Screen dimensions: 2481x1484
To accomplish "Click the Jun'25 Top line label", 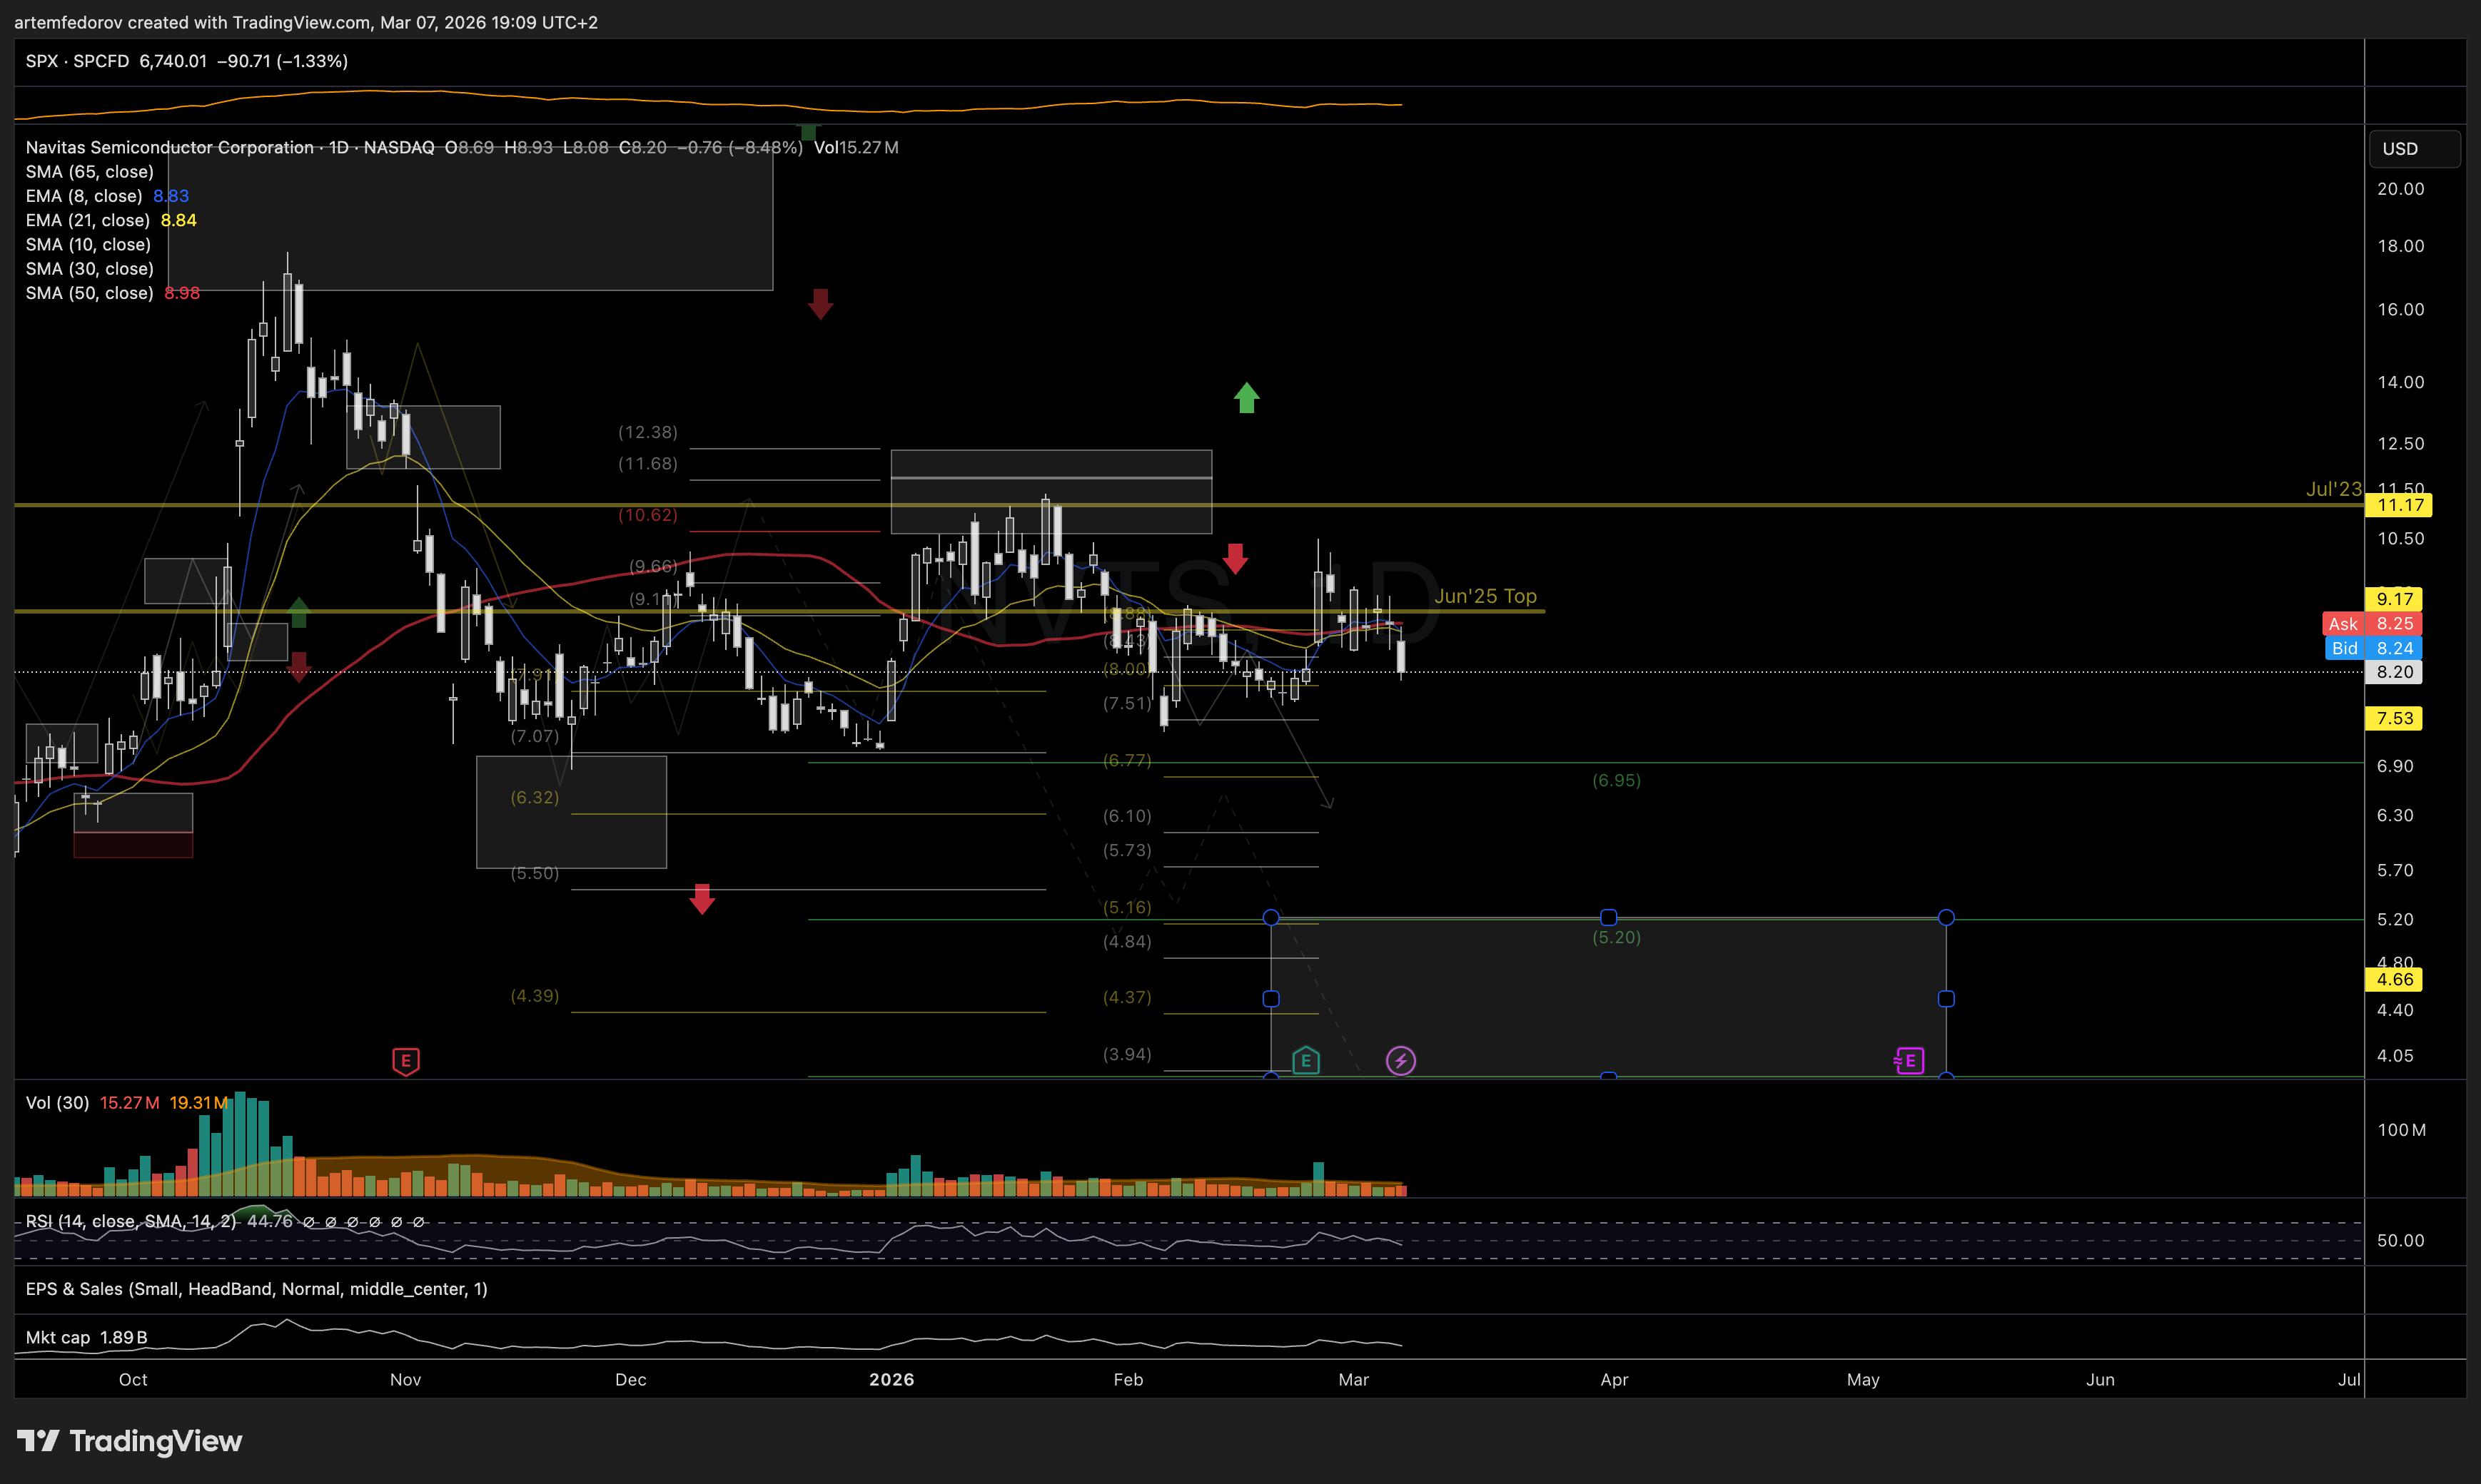I will coord(1485,596).
